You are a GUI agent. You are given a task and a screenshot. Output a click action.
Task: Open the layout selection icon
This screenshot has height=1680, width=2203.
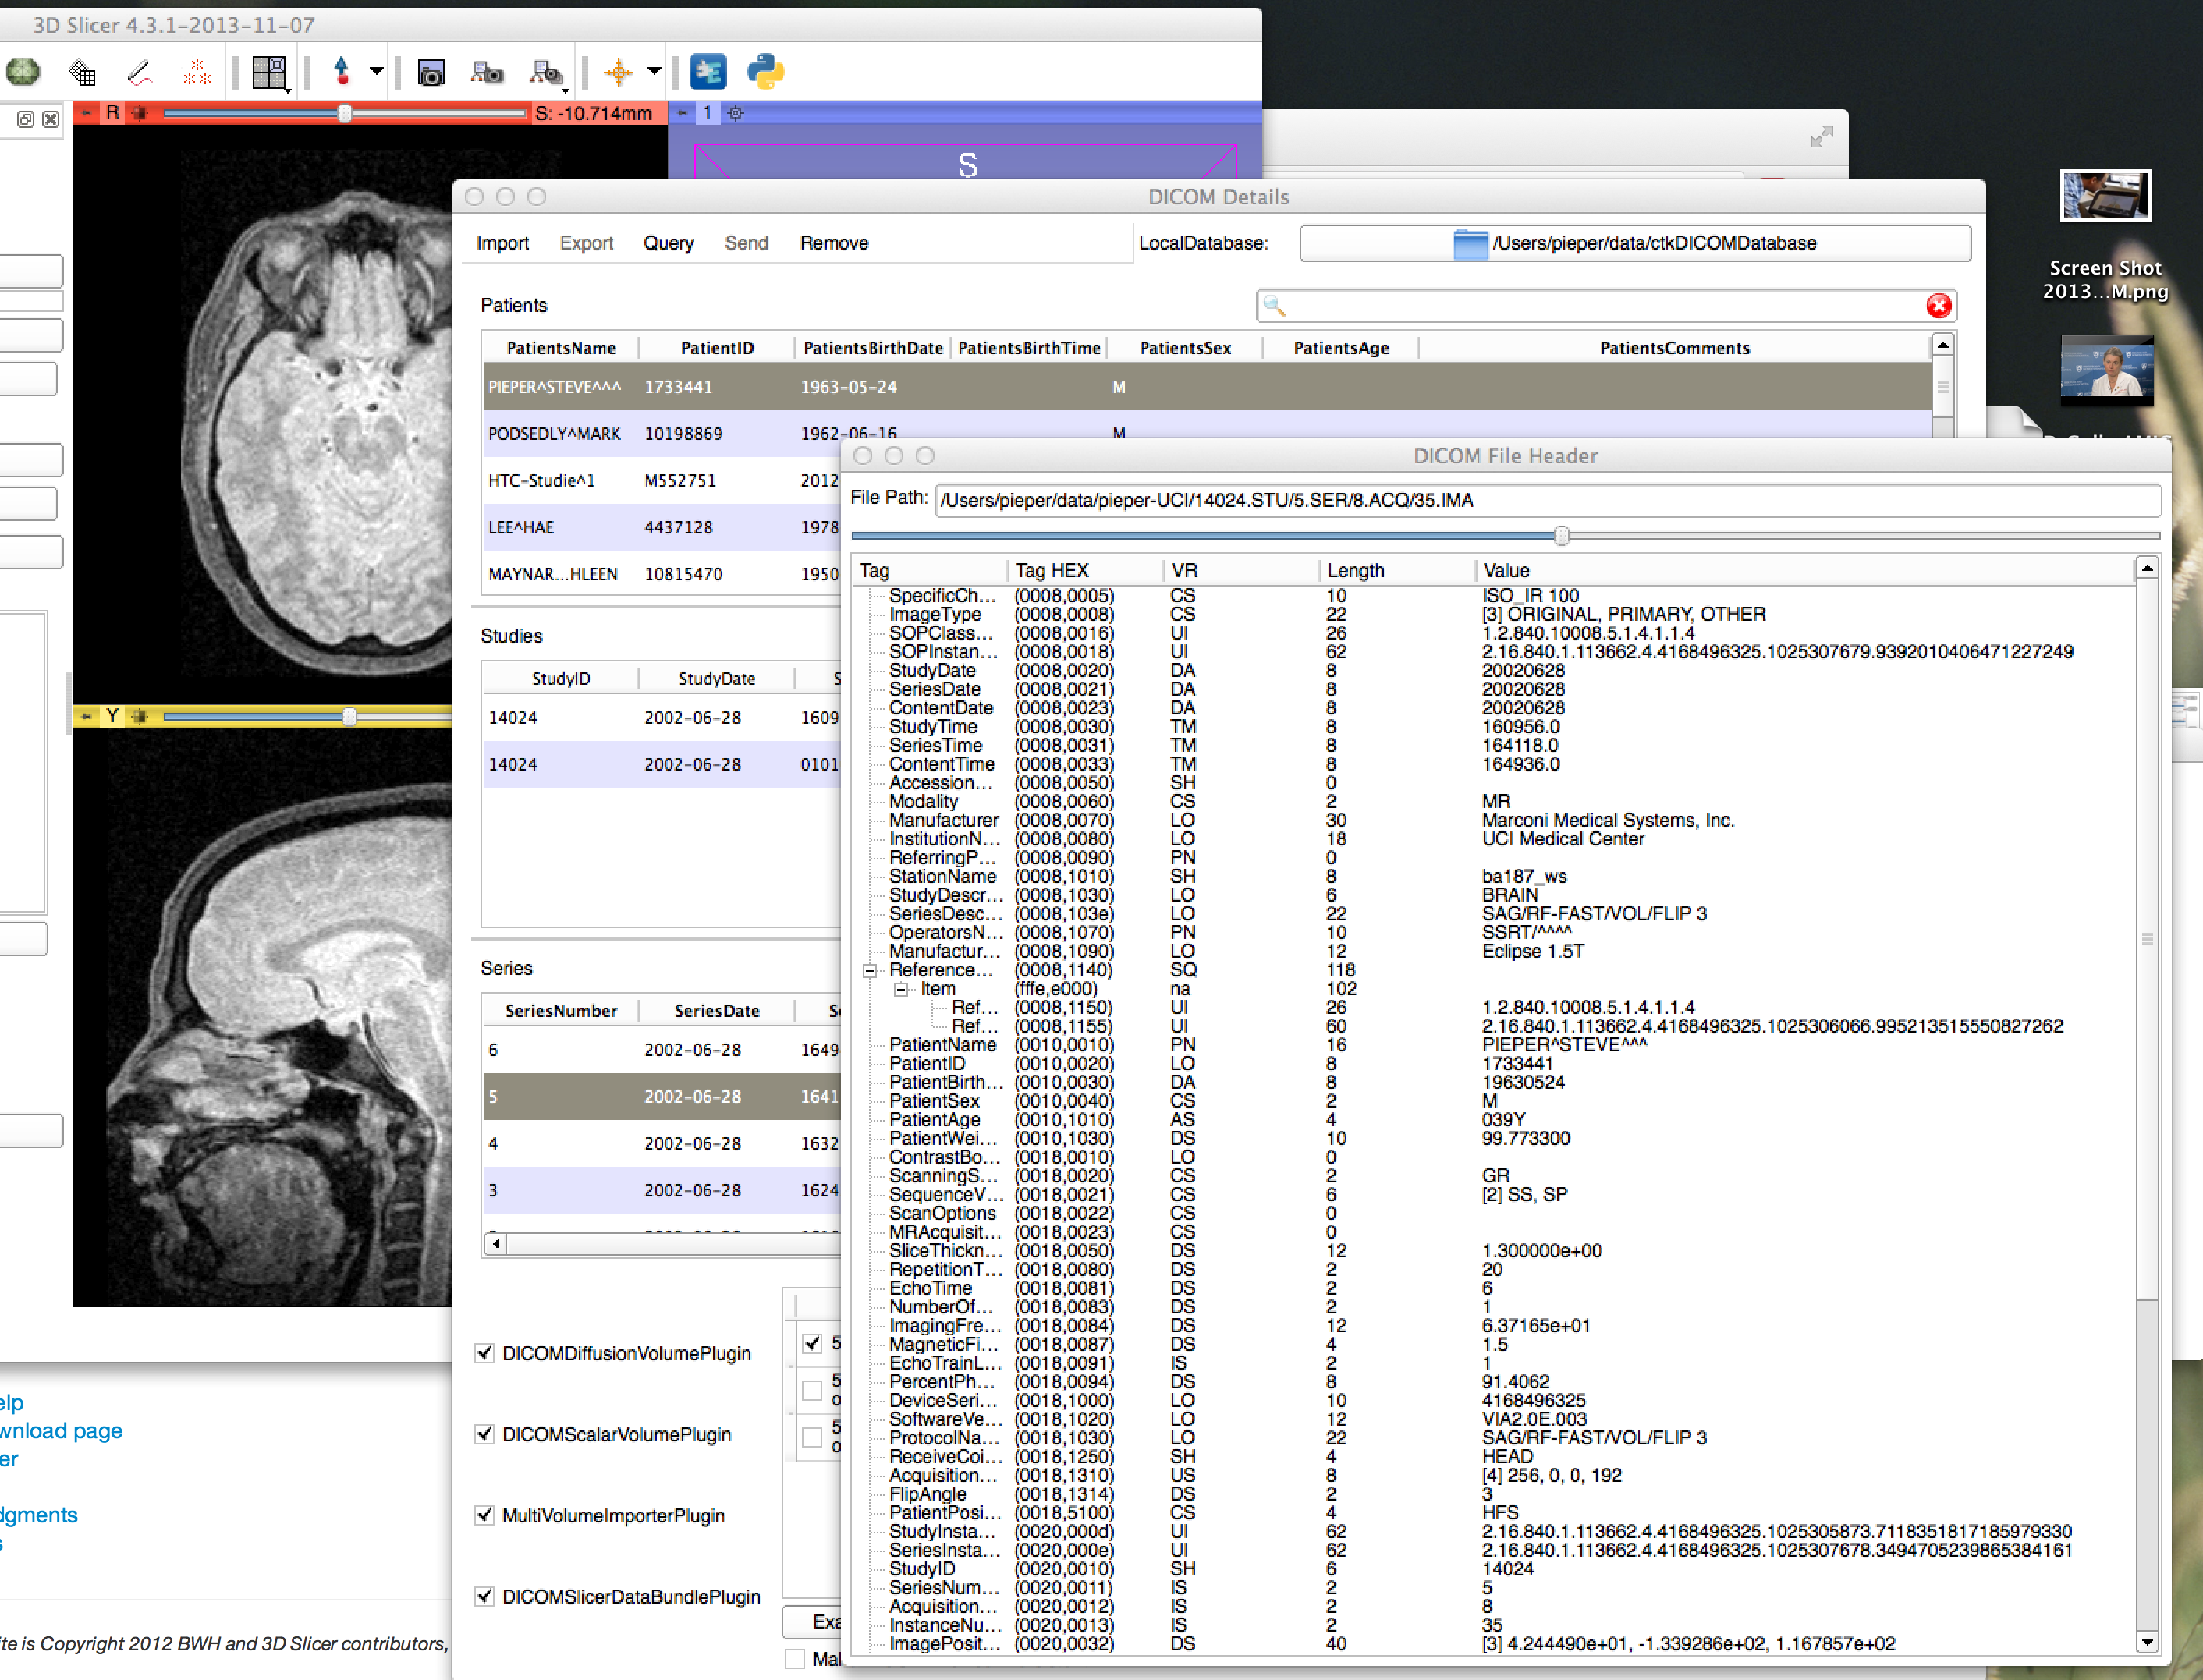[x=269, y=72]
